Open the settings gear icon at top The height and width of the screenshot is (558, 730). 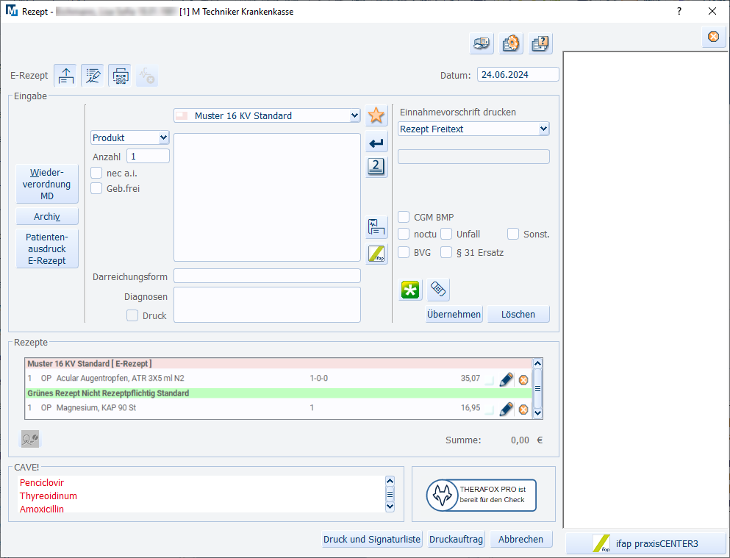coord(511,43)
